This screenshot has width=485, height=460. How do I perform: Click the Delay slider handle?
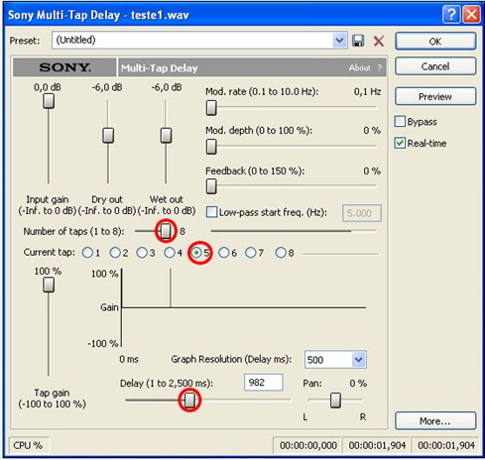click(x=189, y=401)
